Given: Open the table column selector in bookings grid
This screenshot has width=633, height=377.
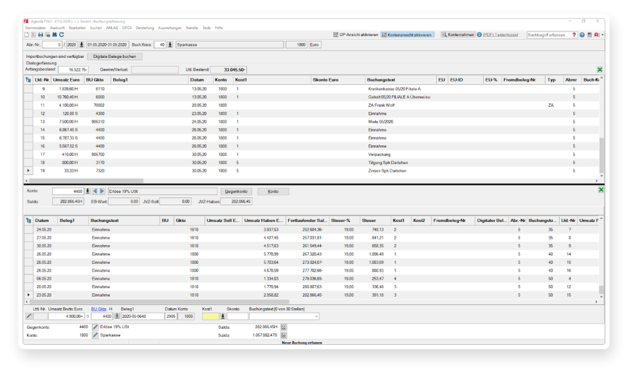Looking at the screenshot, I should click(28, 80).
